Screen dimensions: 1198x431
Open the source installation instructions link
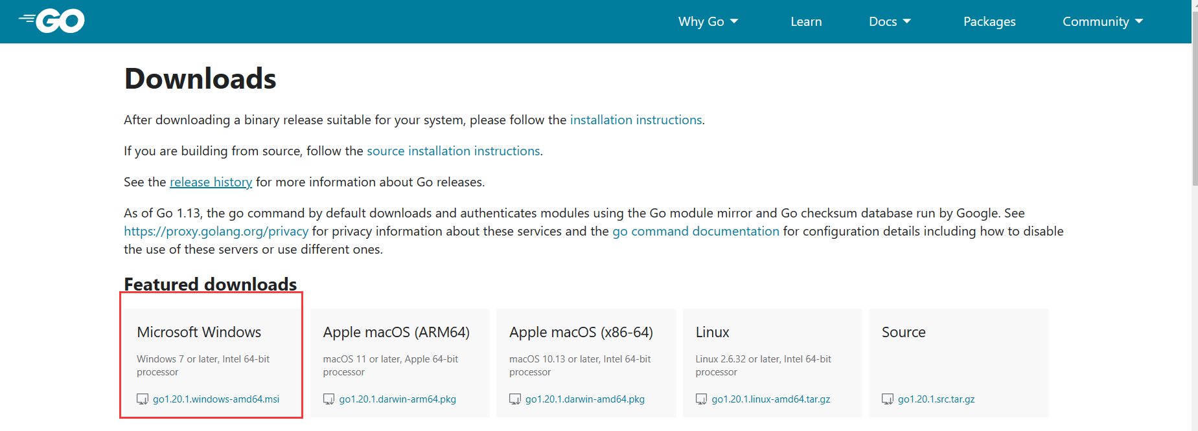pyautogui.click(x=454, y=151)
